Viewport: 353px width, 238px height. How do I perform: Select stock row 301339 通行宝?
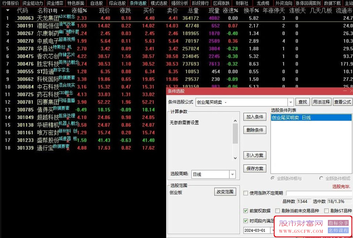[84, 148]
